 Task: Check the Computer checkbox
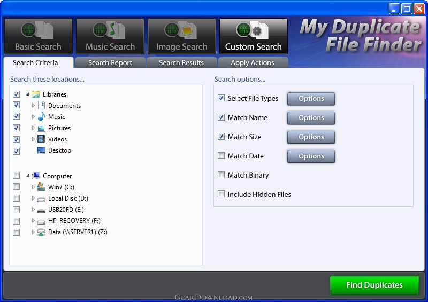[17, 175]
